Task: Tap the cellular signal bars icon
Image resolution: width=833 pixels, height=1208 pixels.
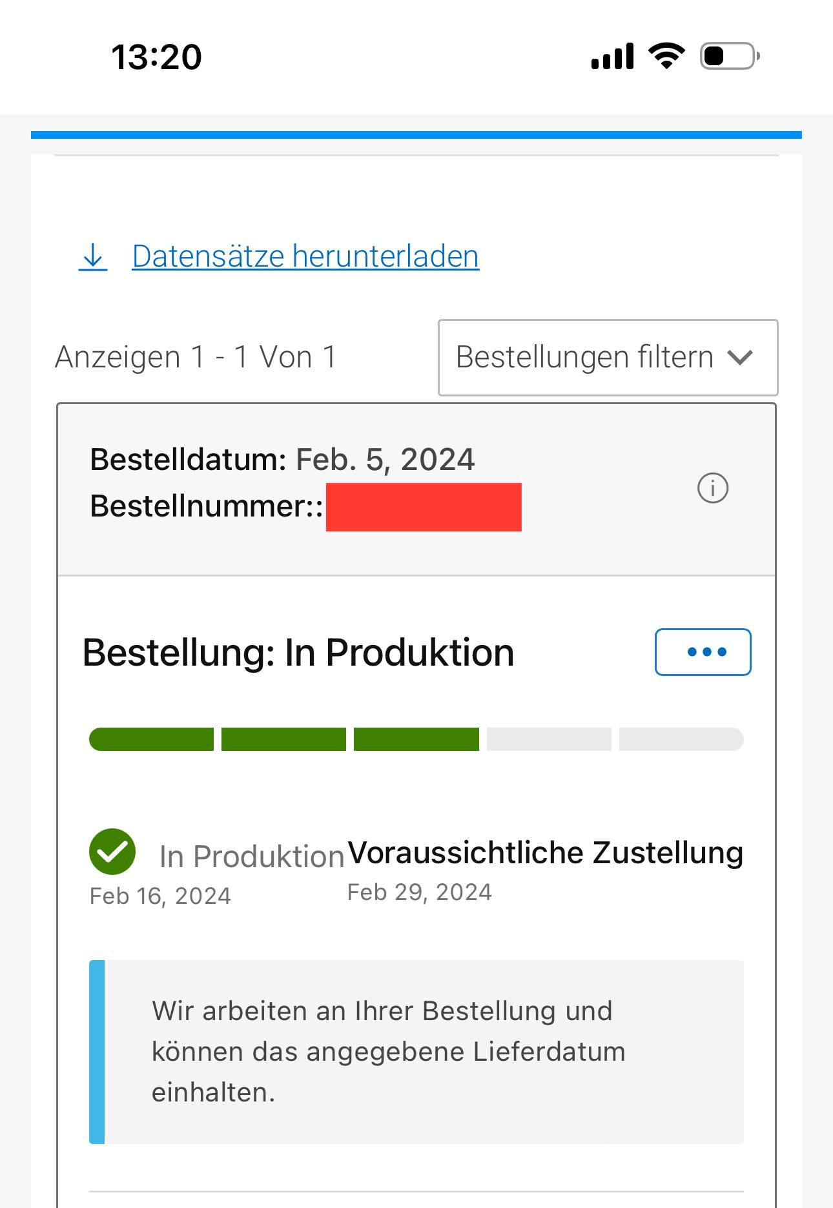Action: click(x=612, y=56)
